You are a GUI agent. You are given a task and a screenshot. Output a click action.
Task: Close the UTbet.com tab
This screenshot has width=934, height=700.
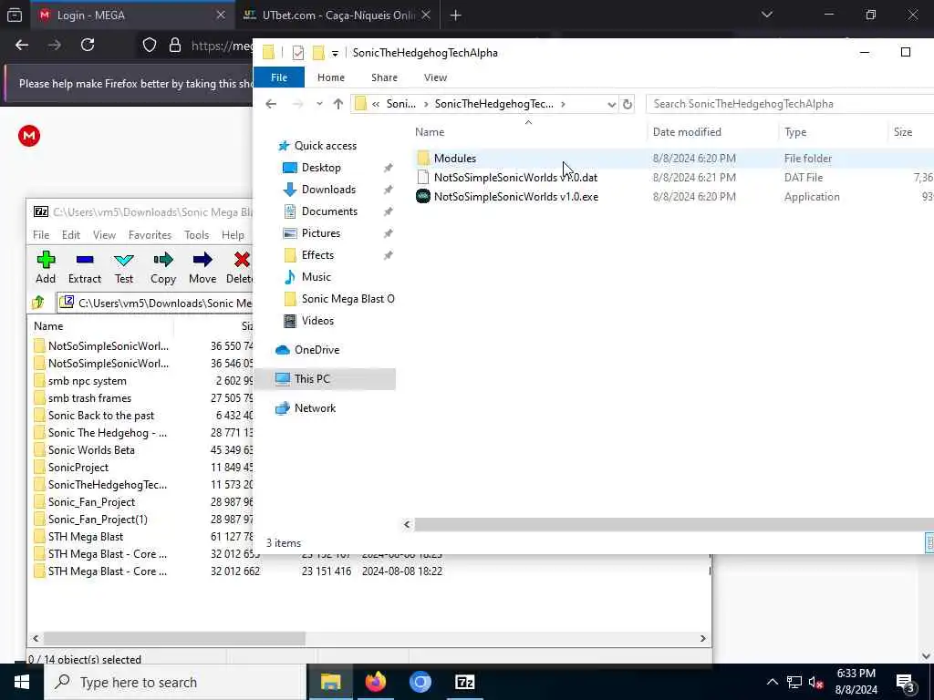(x=425, y=15)
